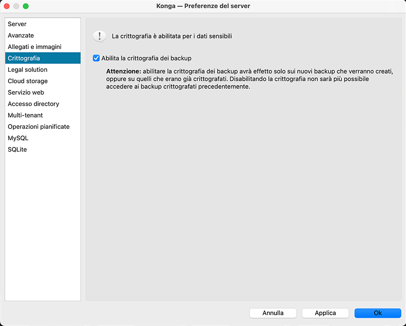Confirm with the blue Ok button
The height and width of the screenshot is (326, 406).
tap(377, 313)
